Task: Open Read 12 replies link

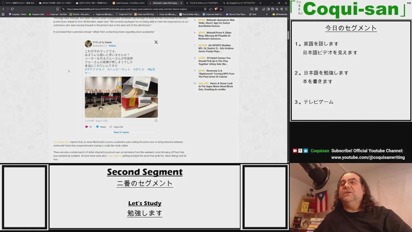Action: point(121,132)
